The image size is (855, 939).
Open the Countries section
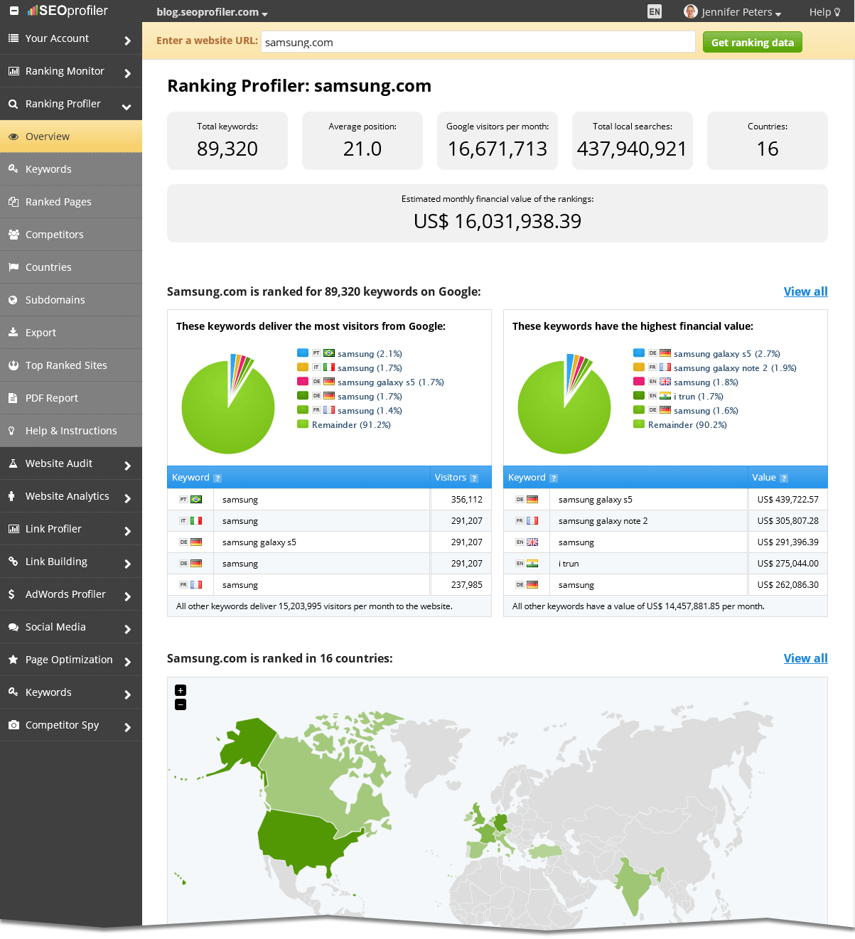tap(48, 267)
